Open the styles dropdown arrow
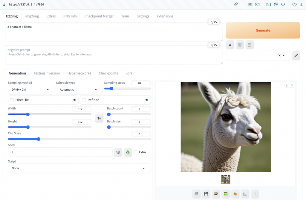This screenshot has height=200, width=306. pyautogui.click(x=284, y=55)
